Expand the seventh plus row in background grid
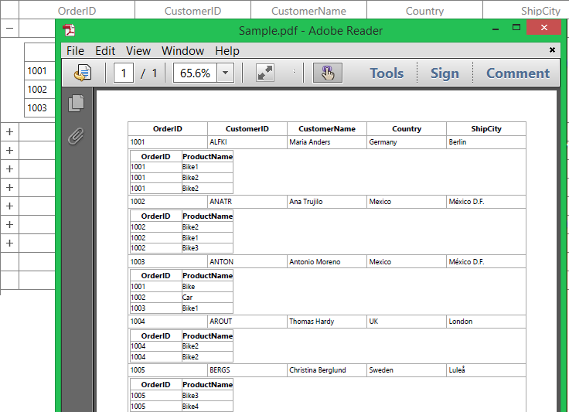 pos(10,243)
